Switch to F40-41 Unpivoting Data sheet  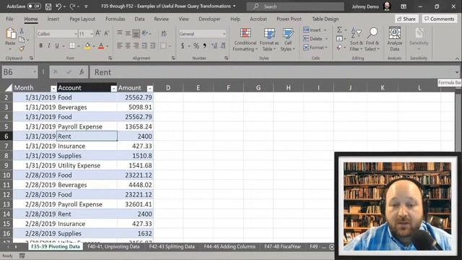point(113,246)
